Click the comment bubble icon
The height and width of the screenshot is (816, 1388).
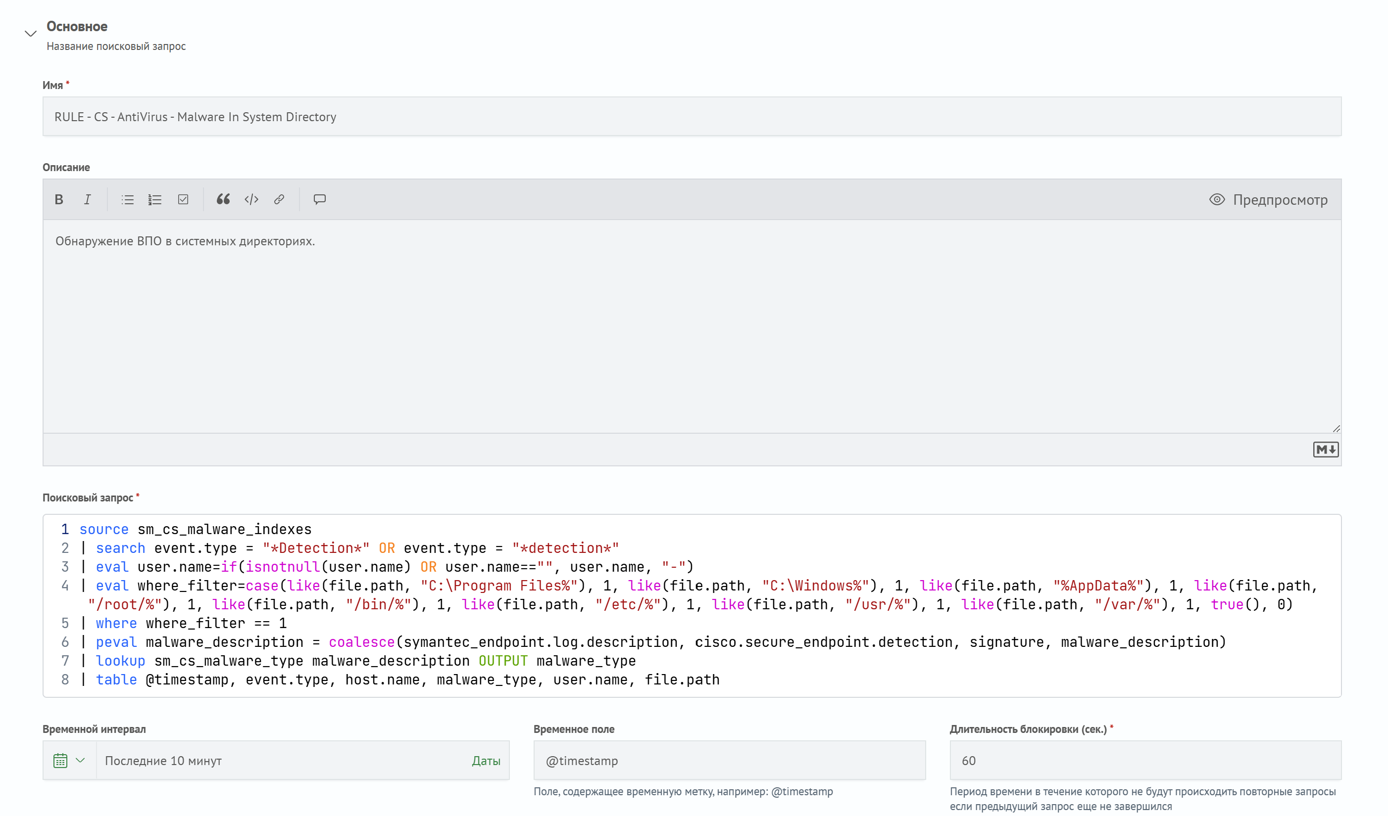coord(319,200)
